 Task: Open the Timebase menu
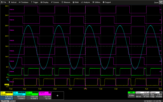click(24, 2)
